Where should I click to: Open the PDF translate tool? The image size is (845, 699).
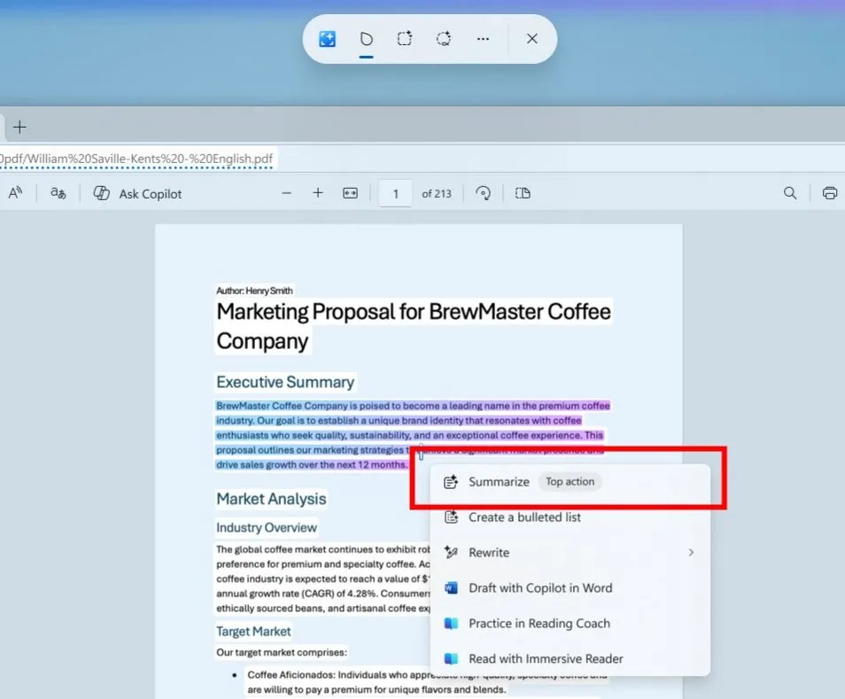point(58,193)
